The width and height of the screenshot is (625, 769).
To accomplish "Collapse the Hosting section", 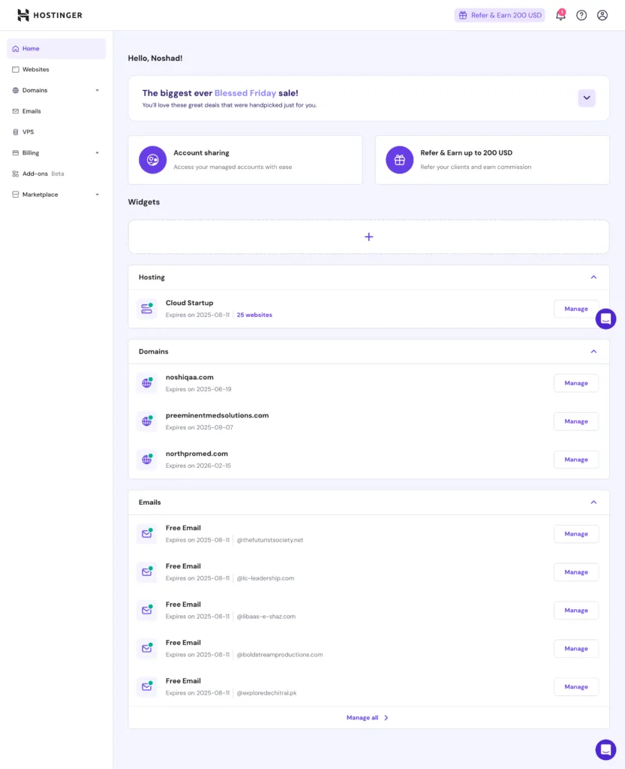I will coord(593,278).
